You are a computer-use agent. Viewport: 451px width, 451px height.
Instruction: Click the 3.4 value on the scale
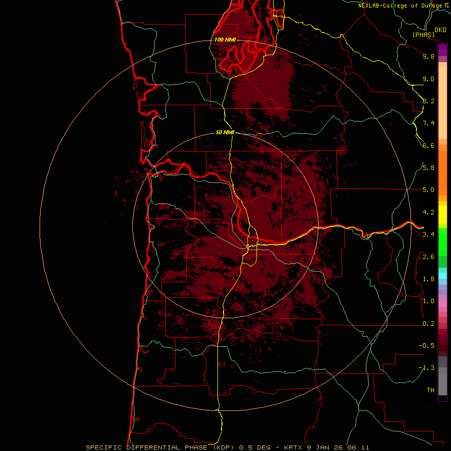point(428,235)
